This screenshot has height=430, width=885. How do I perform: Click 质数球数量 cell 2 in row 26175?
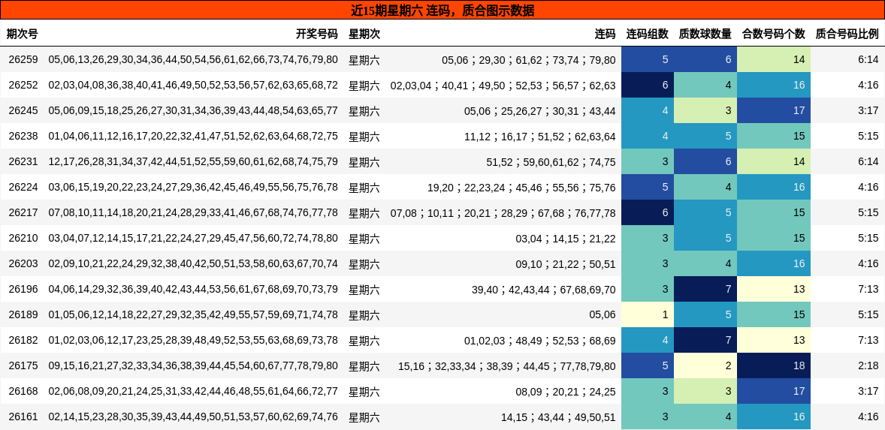click(x=705, y=365)
